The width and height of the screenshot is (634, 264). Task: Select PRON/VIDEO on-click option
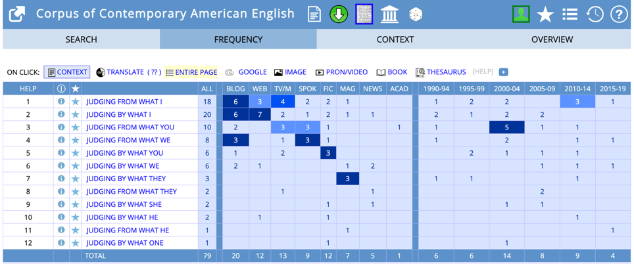pyautogui.click(x=342, y=72)
